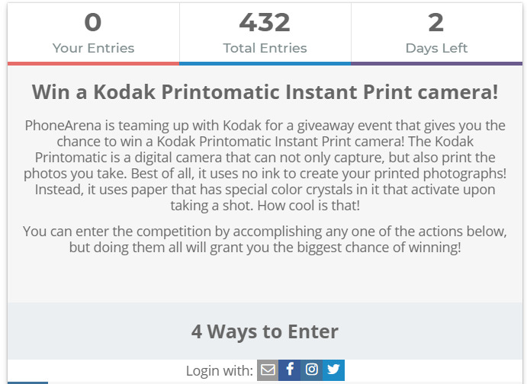Click the Total Entries label

coord(265,48)
